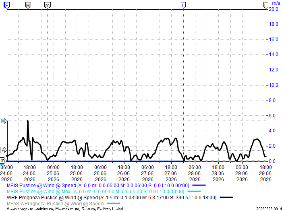Click the M maximum marker on left axis

pyautogui.click(x=3, y=121)
